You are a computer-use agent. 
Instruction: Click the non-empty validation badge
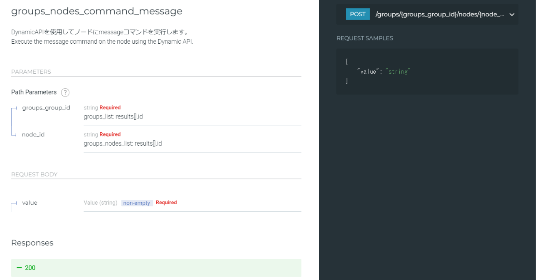tap(137, 203)
